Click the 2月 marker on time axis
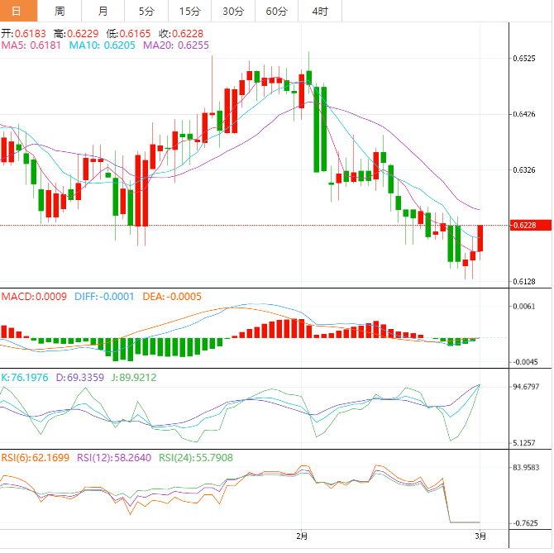 point(302,536)
